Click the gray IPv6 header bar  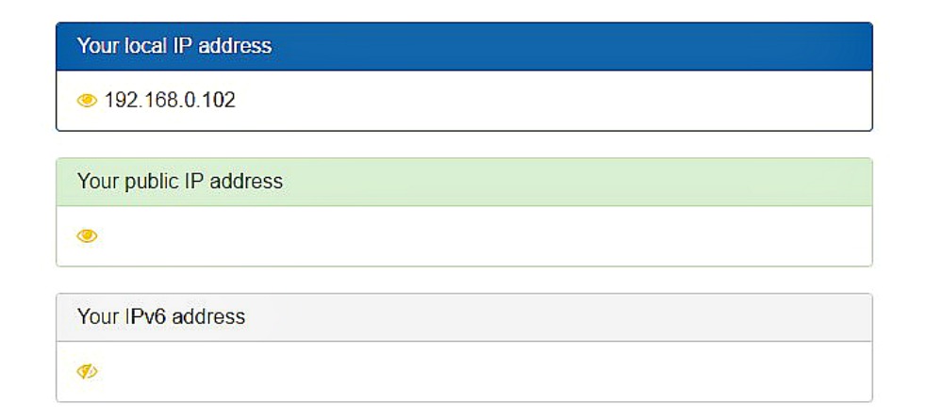coord(566,316)
